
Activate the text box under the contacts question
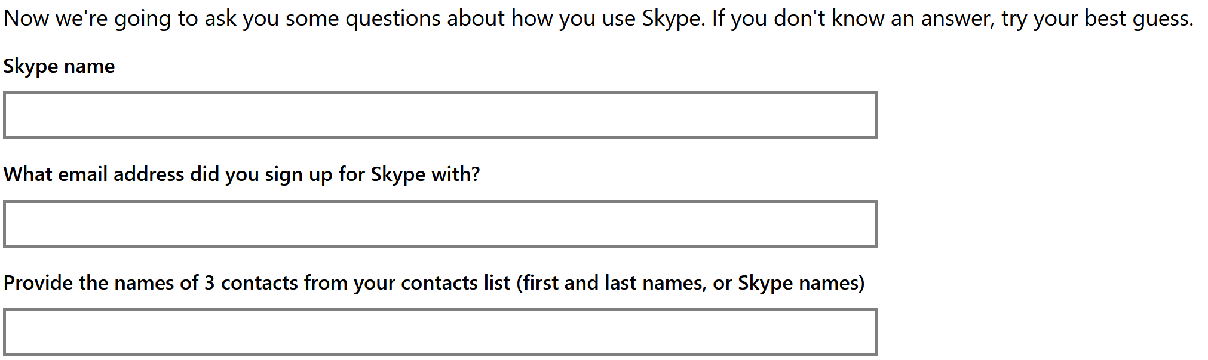(x=440, y=332)
